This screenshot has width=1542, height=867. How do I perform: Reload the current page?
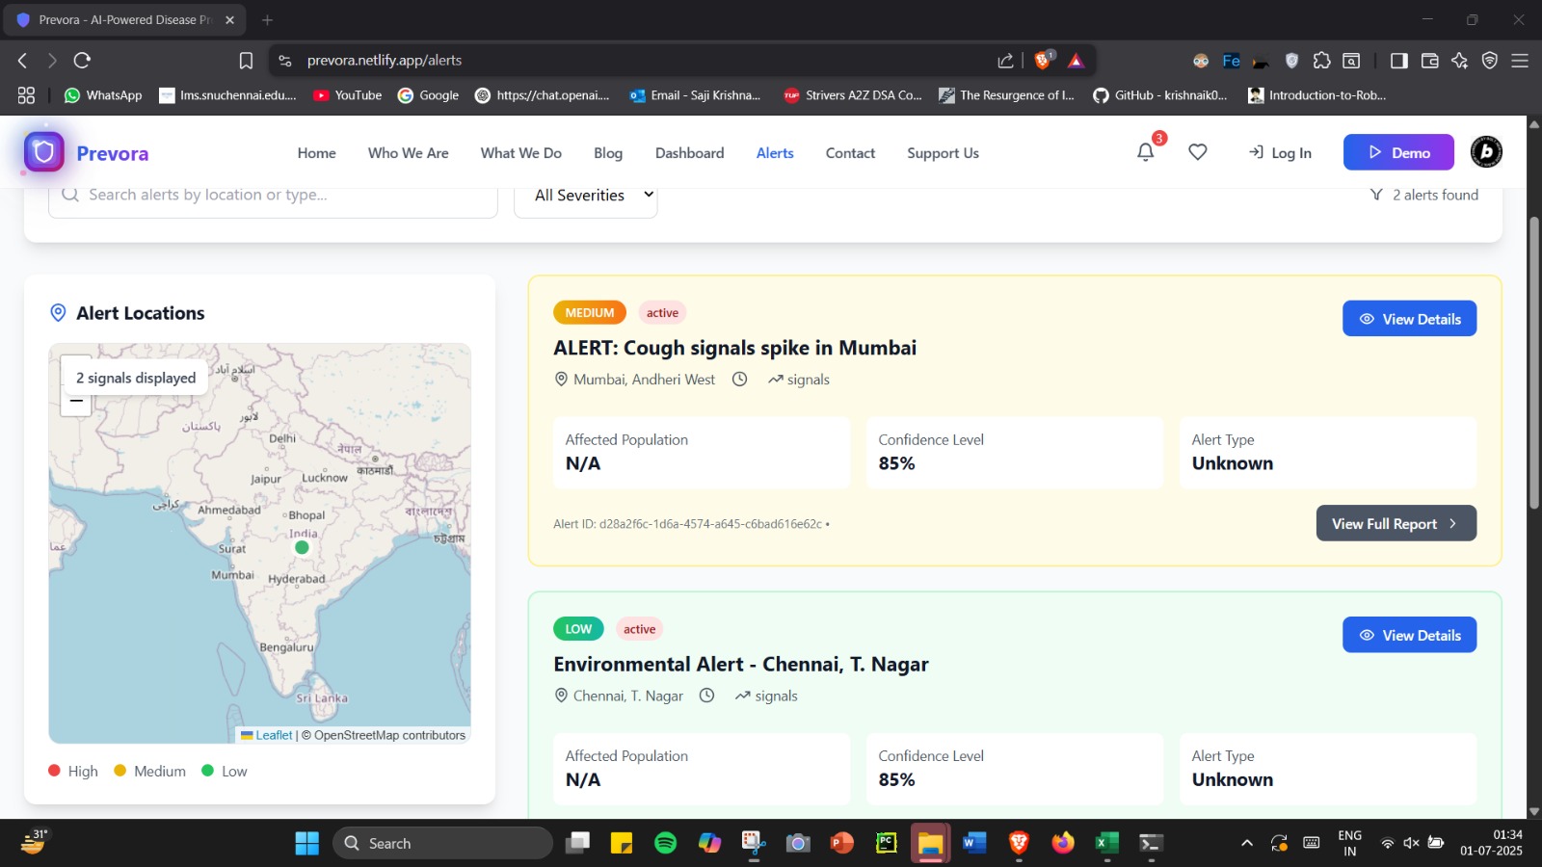coord(83,61)
